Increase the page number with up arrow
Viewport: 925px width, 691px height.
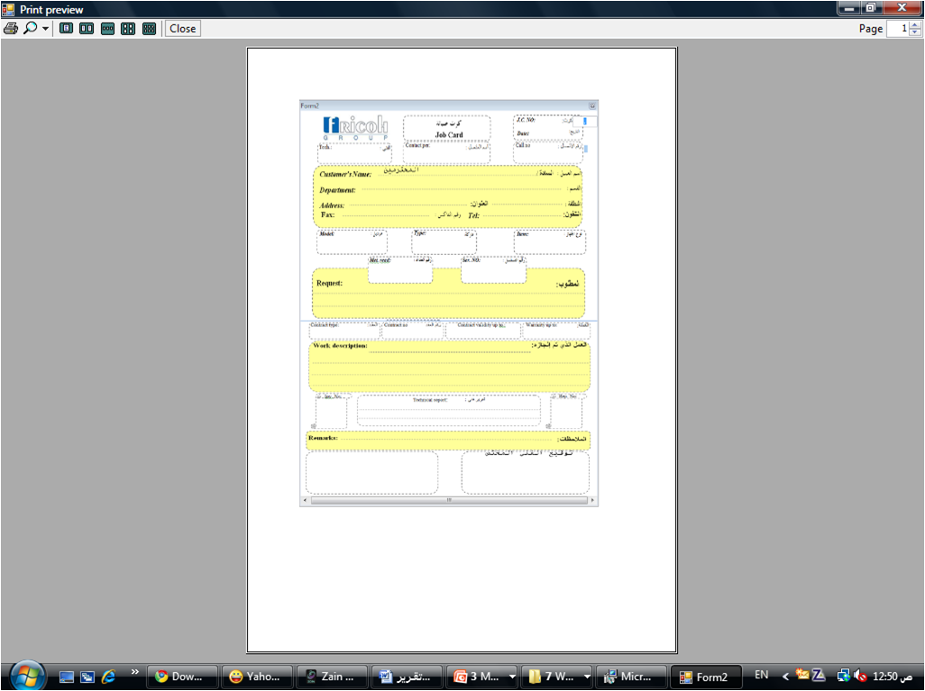(916, 24)
